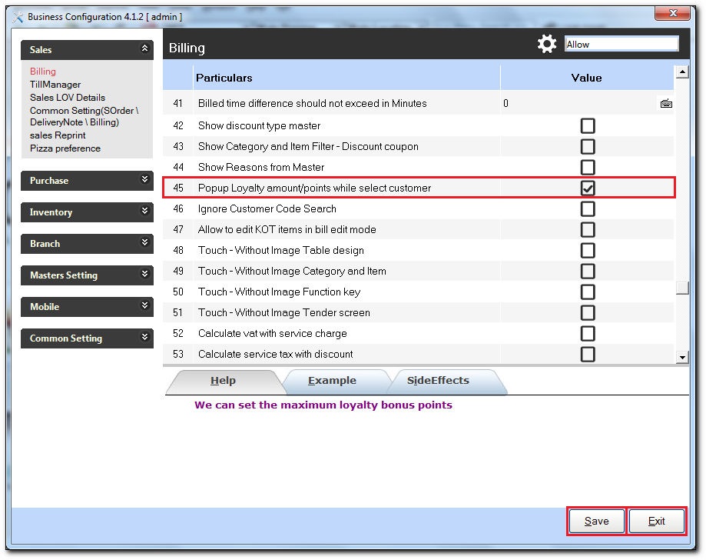Enable Calculate service tax with discount checkbox

(x=587, y=354)
